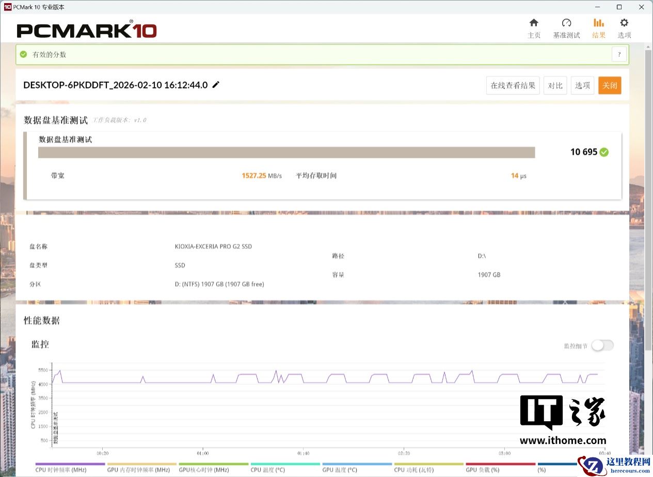The width and height of the screenshot is (653, 477).
Task: Click the orange 关闭 button
Action: (610, 86)
